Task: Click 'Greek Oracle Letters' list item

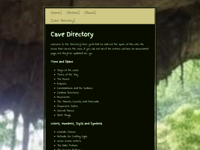Action: (x=69, y=141)
